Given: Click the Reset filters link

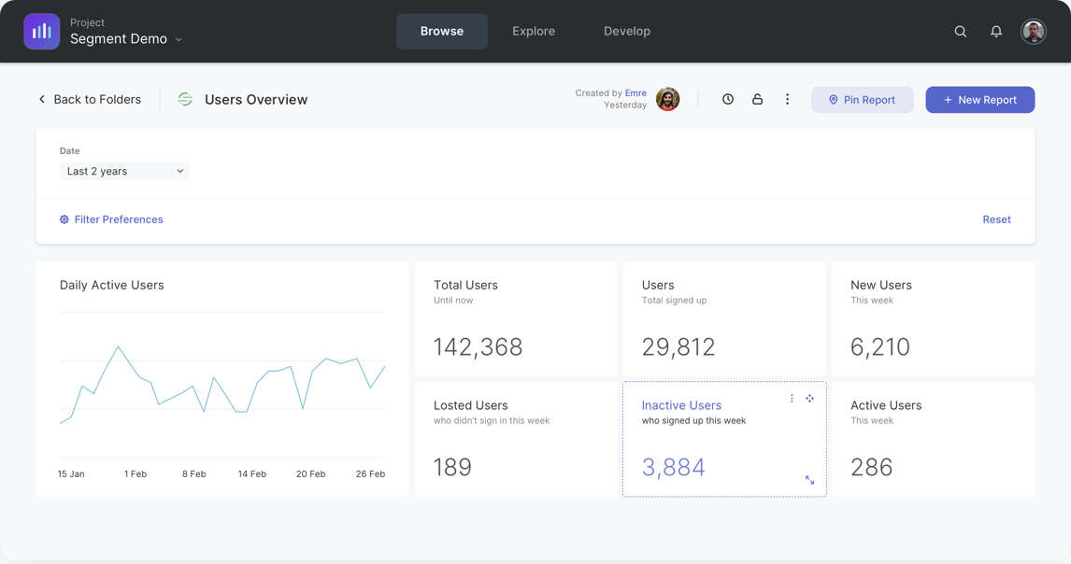Looking at the screenshot, I should pos(996,219).
